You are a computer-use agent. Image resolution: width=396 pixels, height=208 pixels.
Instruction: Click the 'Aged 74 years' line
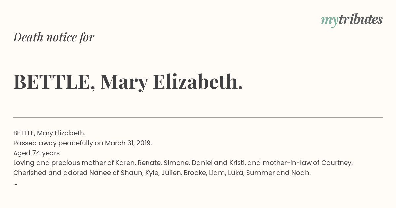coord(36,153)
